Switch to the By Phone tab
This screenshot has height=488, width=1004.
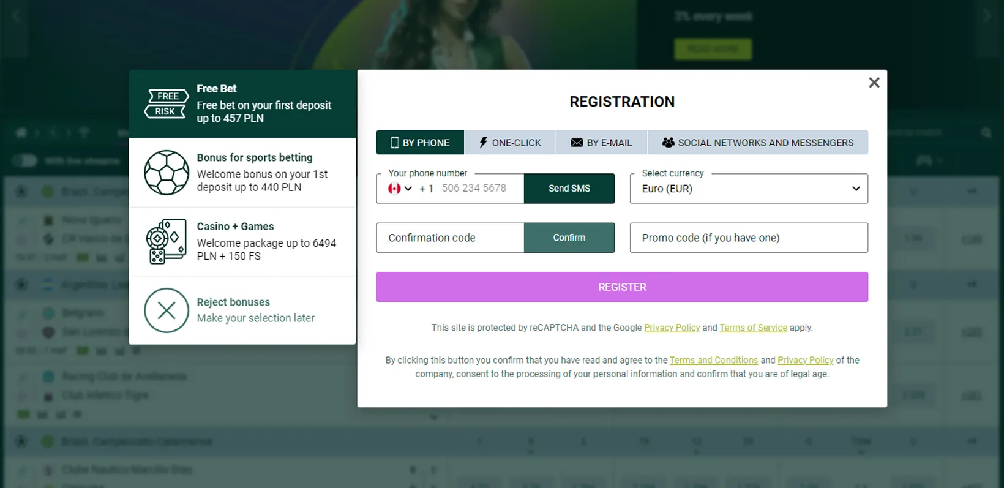click(x=420, y=143)
